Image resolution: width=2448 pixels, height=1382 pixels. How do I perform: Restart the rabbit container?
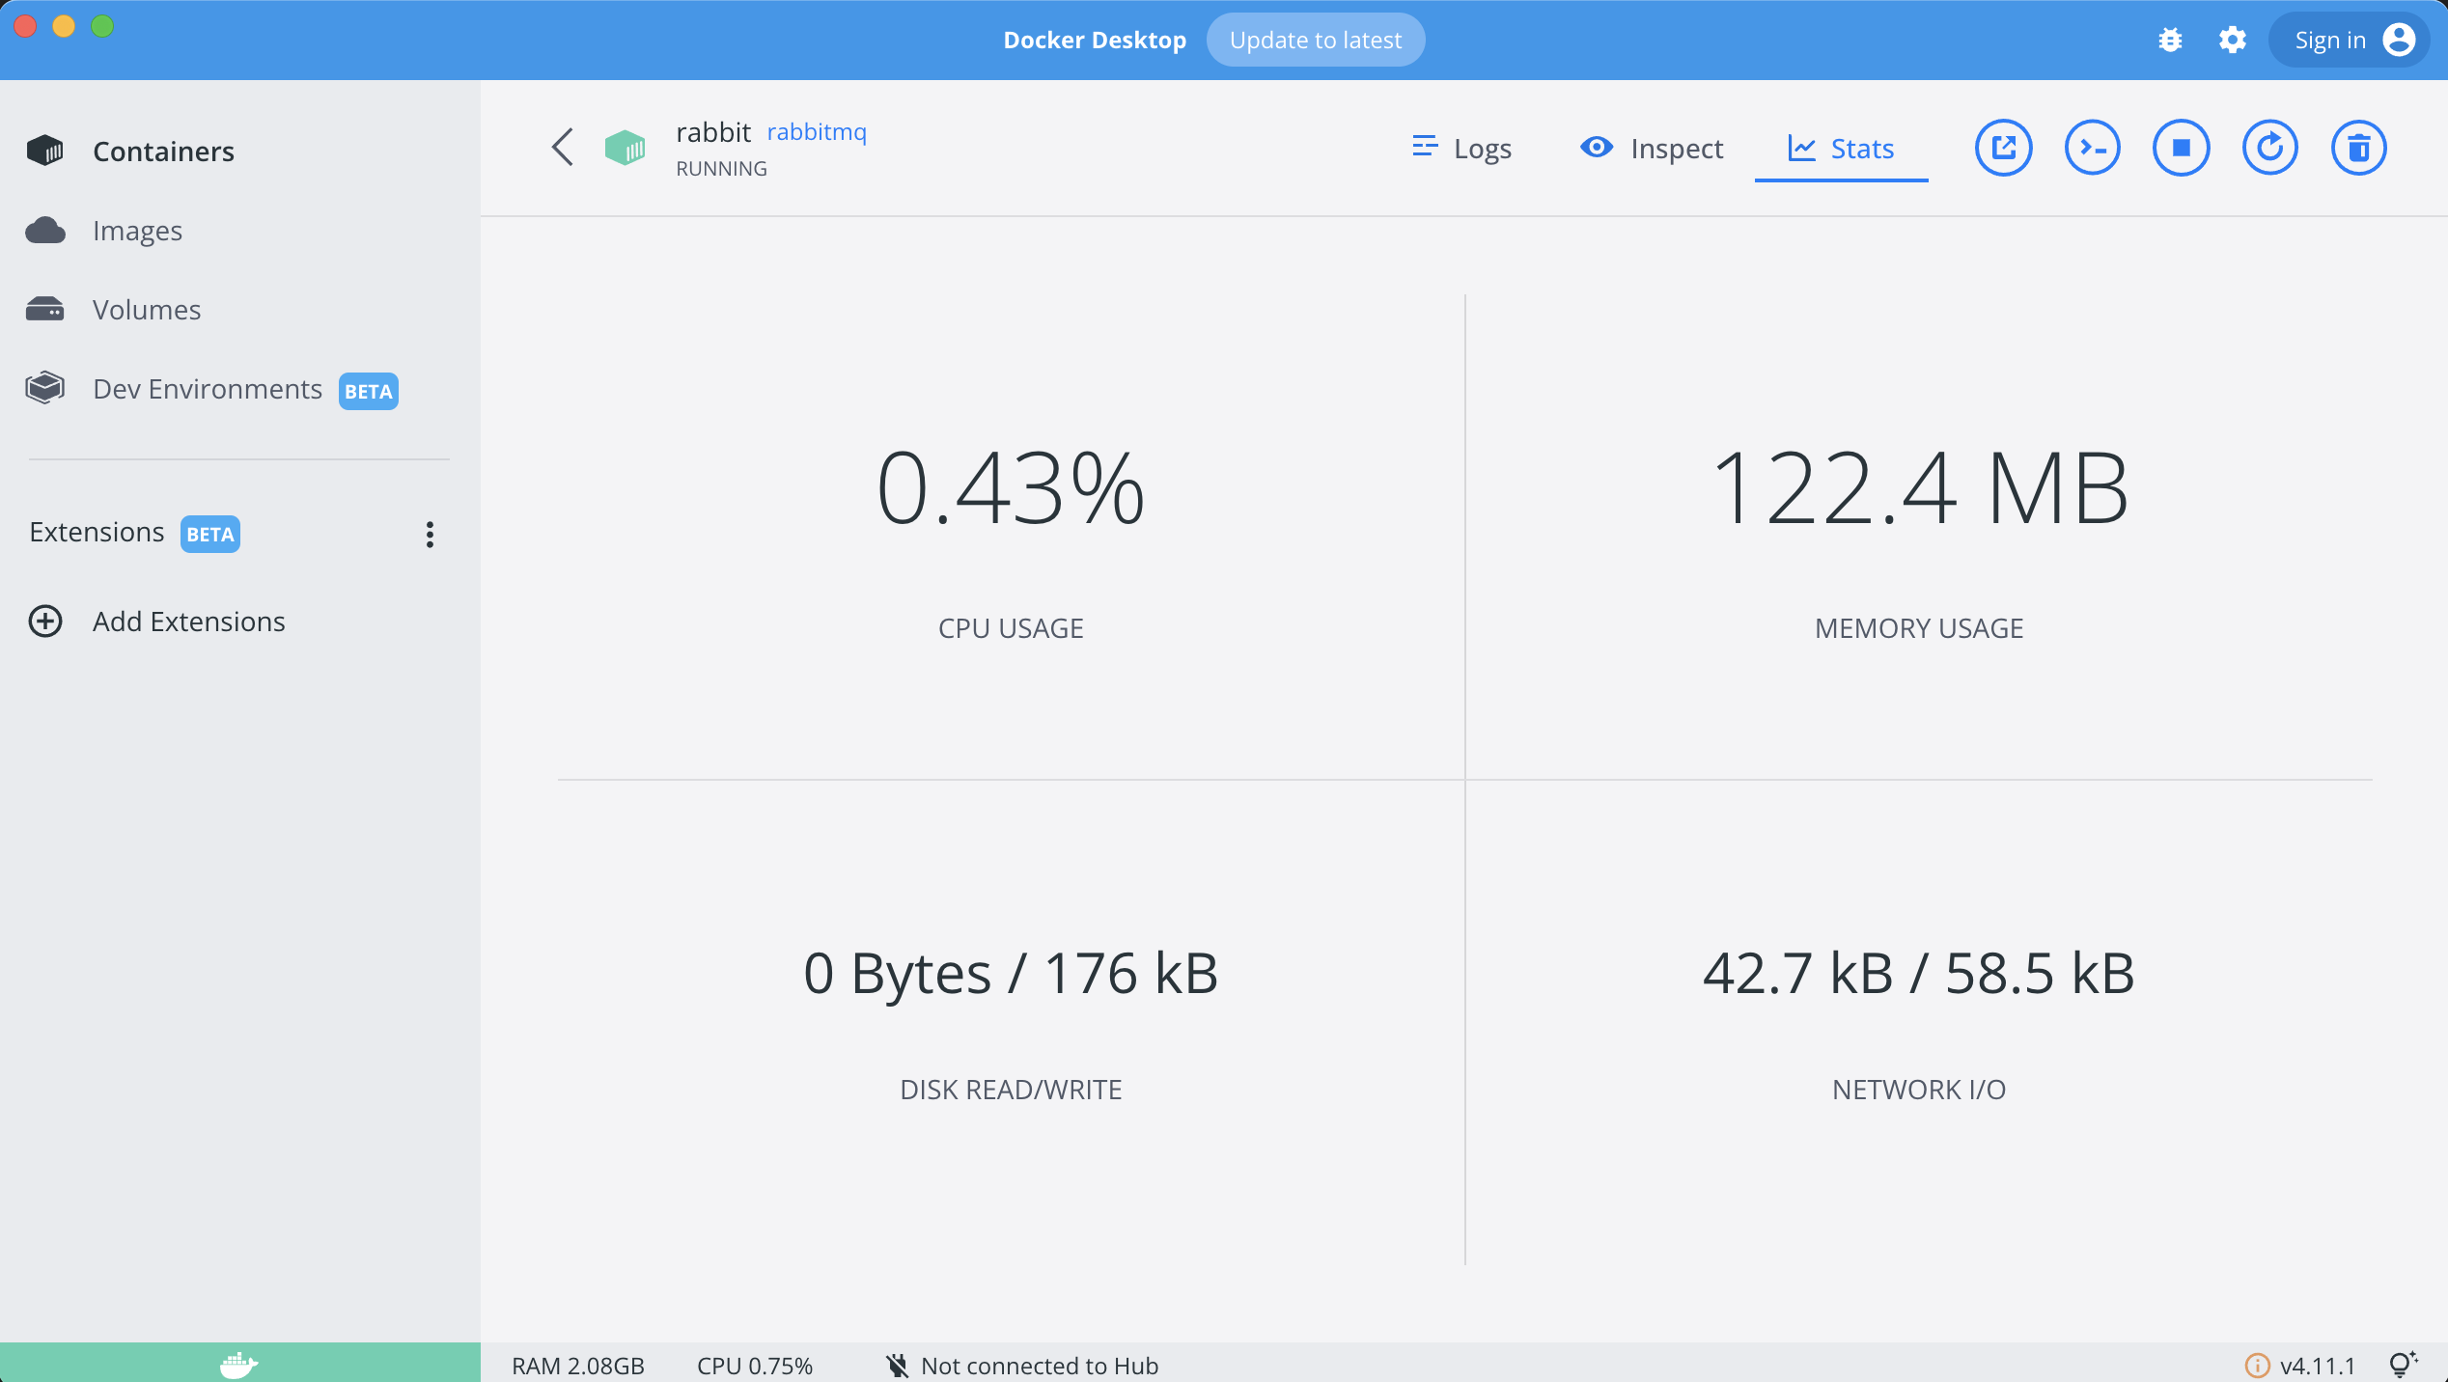(2269, 148)
